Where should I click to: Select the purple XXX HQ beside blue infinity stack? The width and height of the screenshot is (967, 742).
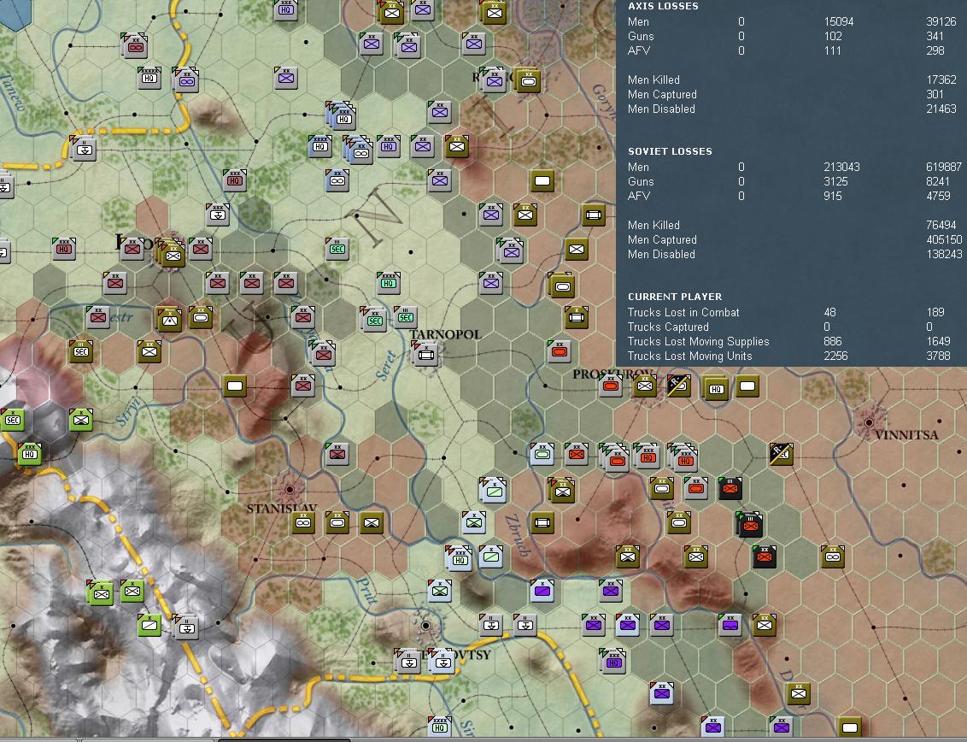tap(388, 146)
